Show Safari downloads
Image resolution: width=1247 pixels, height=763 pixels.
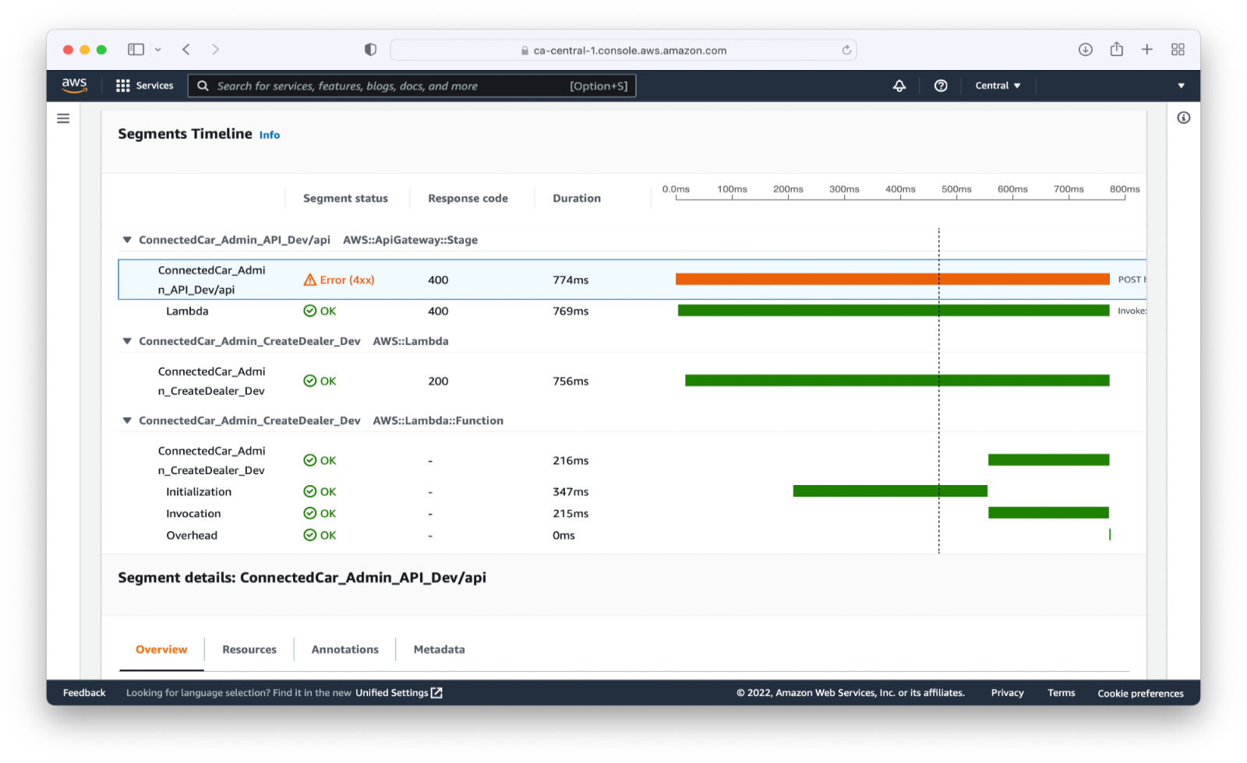click(x=1086, y=50)
